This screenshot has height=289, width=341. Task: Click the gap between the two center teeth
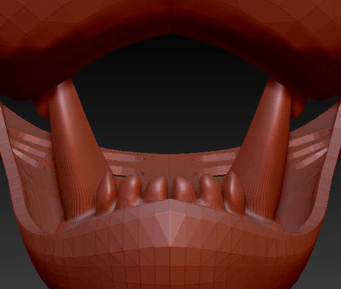tap(170, 189)
